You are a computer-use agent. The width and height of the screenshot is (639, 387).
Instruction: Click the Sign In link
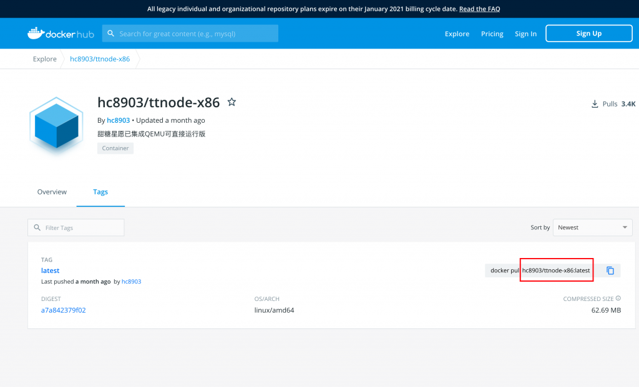(x=525, y=34)
